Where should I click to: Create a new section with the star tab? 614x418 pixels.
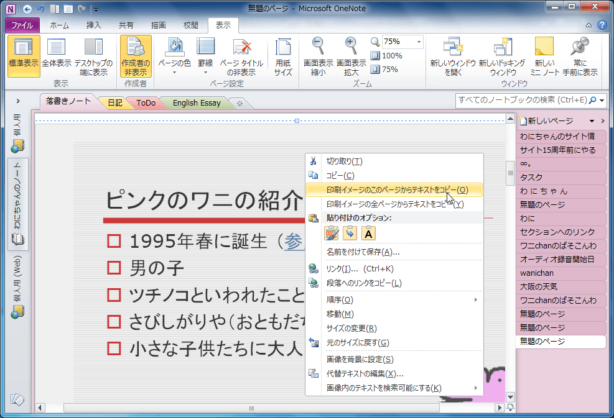click(240, 103)
